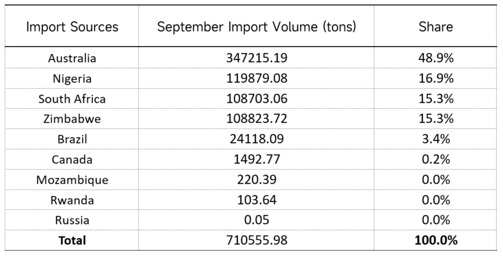
Task: Select Zimbabwe's volume 108823.72
Action: [x=257, y=119]
